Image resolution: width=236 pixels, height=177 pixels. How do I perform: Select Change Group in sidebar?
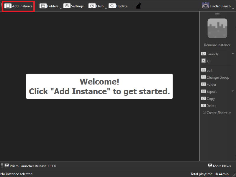pos(215,77)
